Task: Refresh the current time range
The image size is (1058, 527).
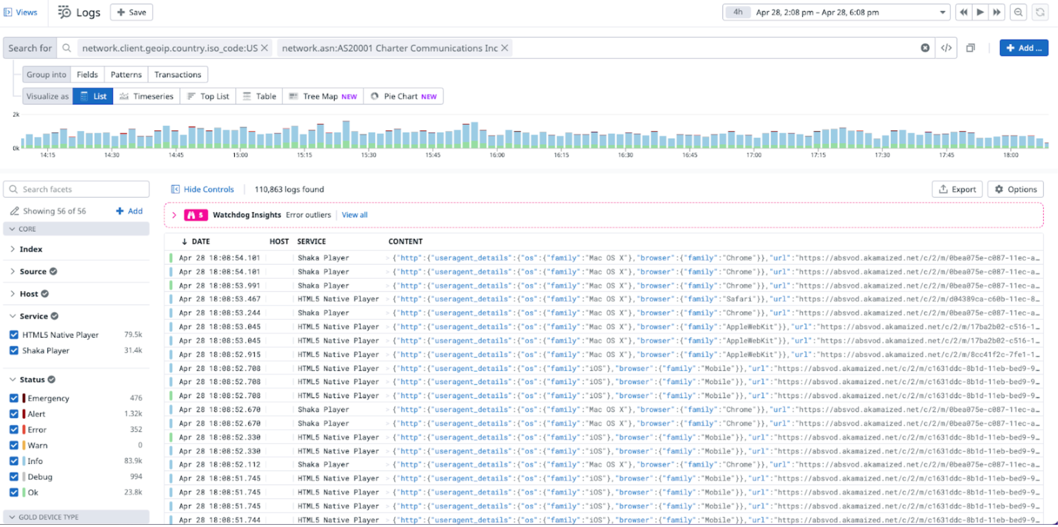Action: (1040, 12)
